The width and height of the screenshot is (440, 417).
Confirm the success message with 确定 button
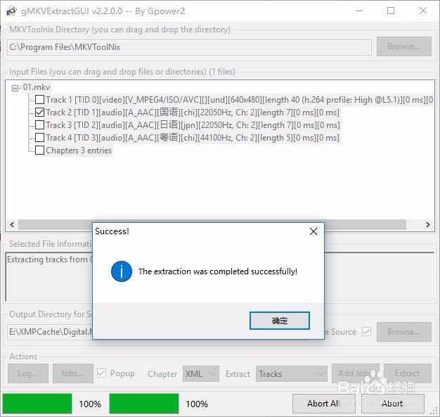coord(280,321)
